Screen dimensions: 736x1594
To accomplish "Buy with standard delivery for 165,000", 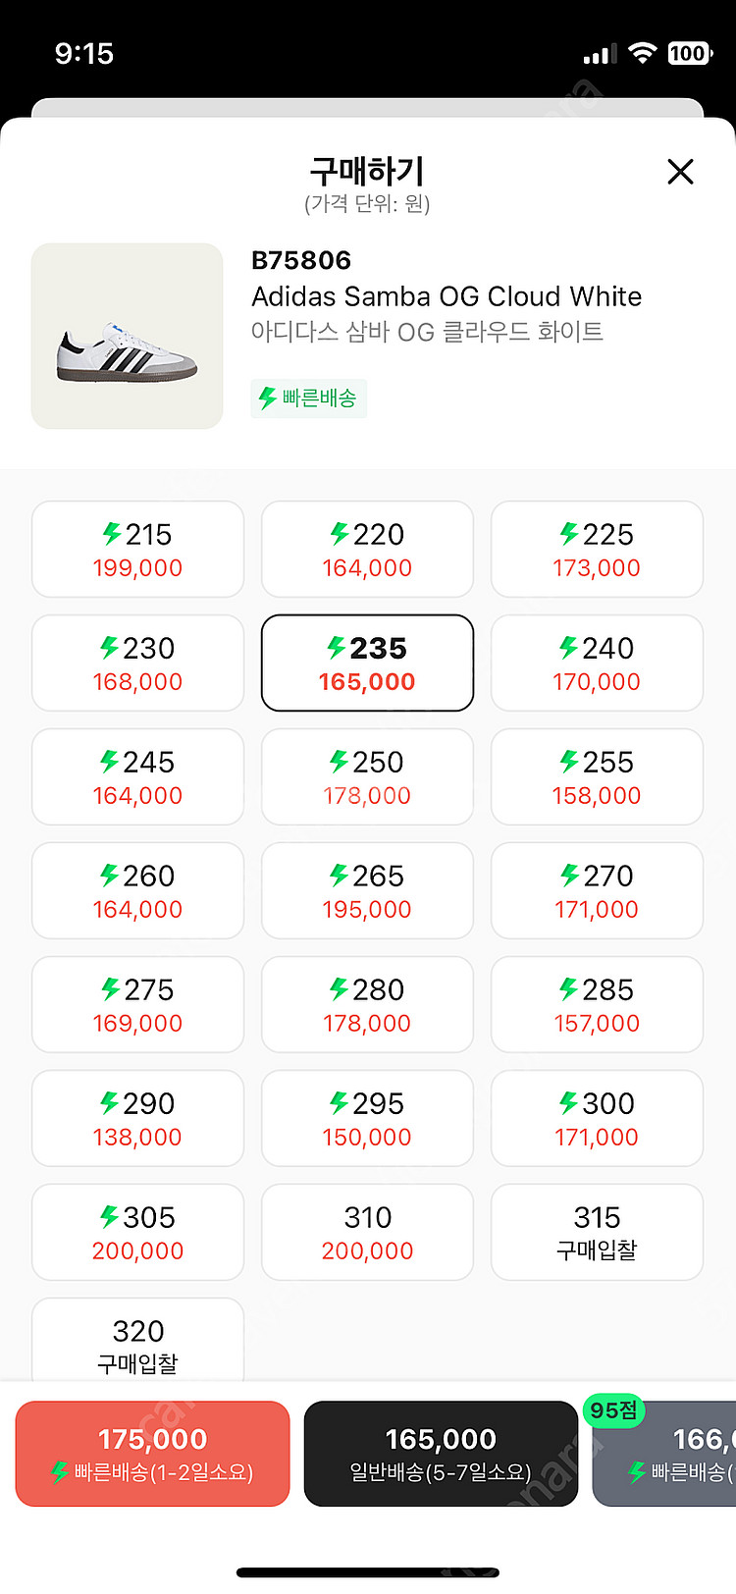I will pyautogui.click(x=441, y=1454).
